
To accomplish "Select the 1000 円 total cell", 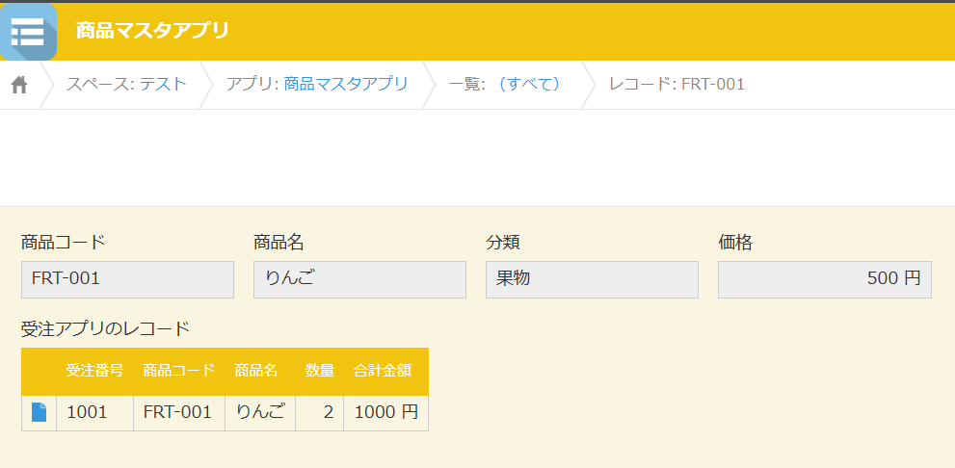I will pyautogui.click(x=386, y=413).
